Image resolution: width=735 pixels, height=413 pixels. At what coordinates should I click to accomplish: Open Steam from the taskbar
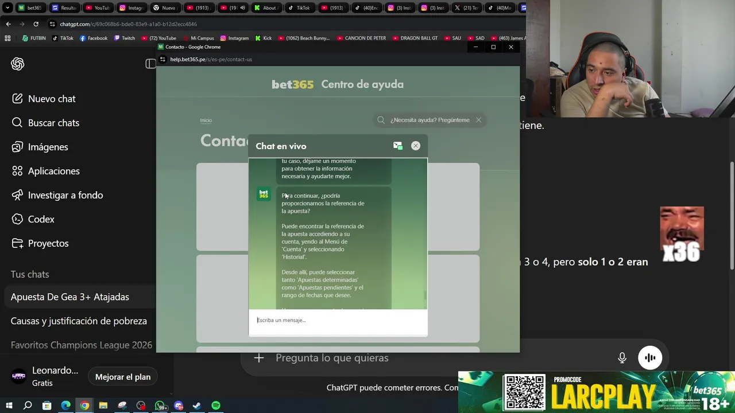pyautogui.click(x=197, y=406)
